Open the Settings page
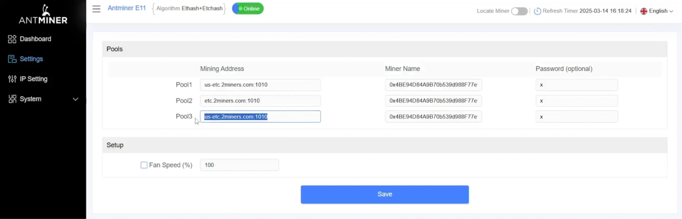682x219 pixels. [31, 59]
